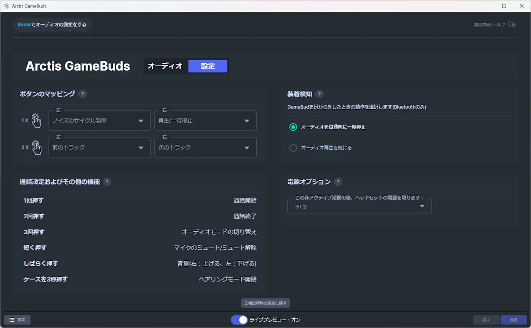Switch to the オーディオ tab
This screenshot has height=328, width=531.
click(x=165, y=66)
